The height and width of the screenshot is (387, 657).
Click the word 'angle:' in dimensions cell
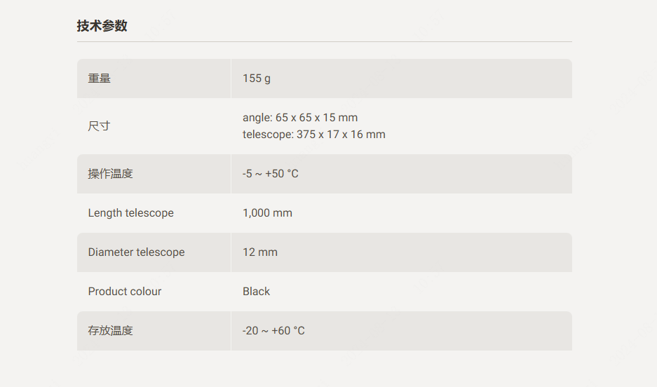pos(257,118)
